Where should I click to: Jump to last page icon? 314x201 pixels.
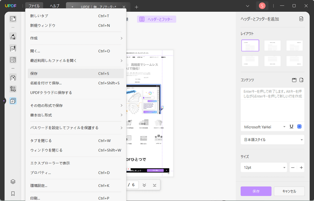click(155, 185)
